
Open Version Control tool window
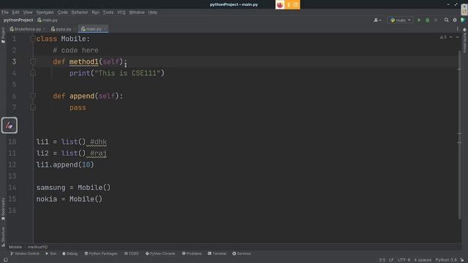click(24, 254)
